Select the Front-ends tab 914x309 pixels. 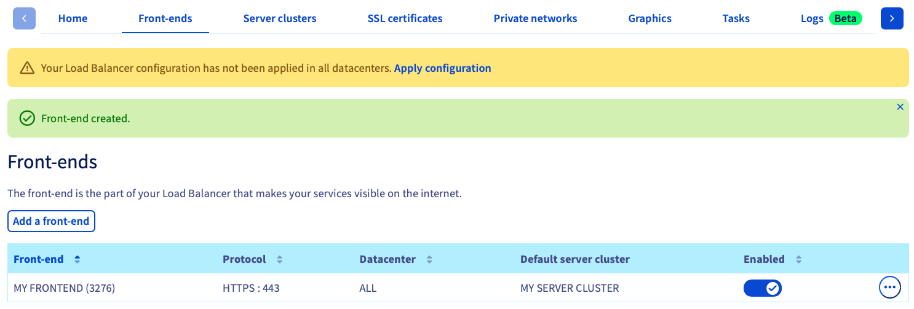coord(165,18)
